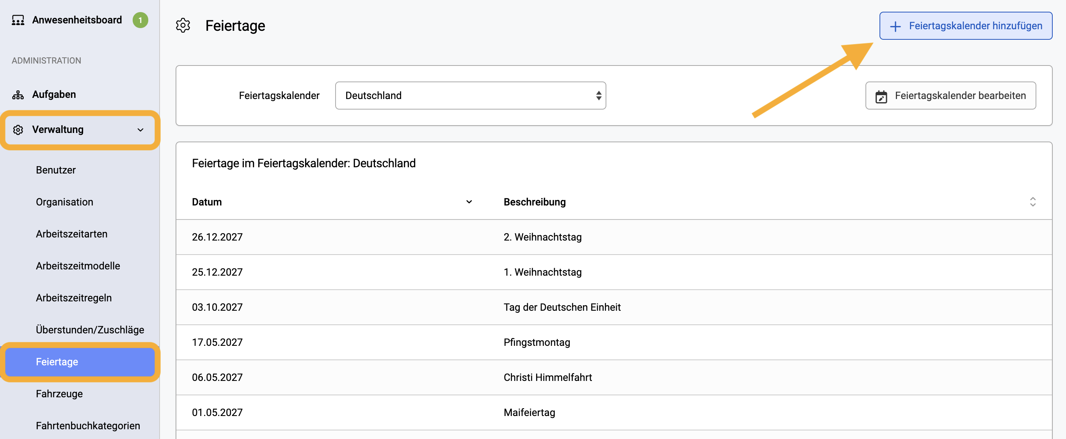
Task: Click Feiertagskalender bearbeiten button
Action: click(x=951, y=96)
